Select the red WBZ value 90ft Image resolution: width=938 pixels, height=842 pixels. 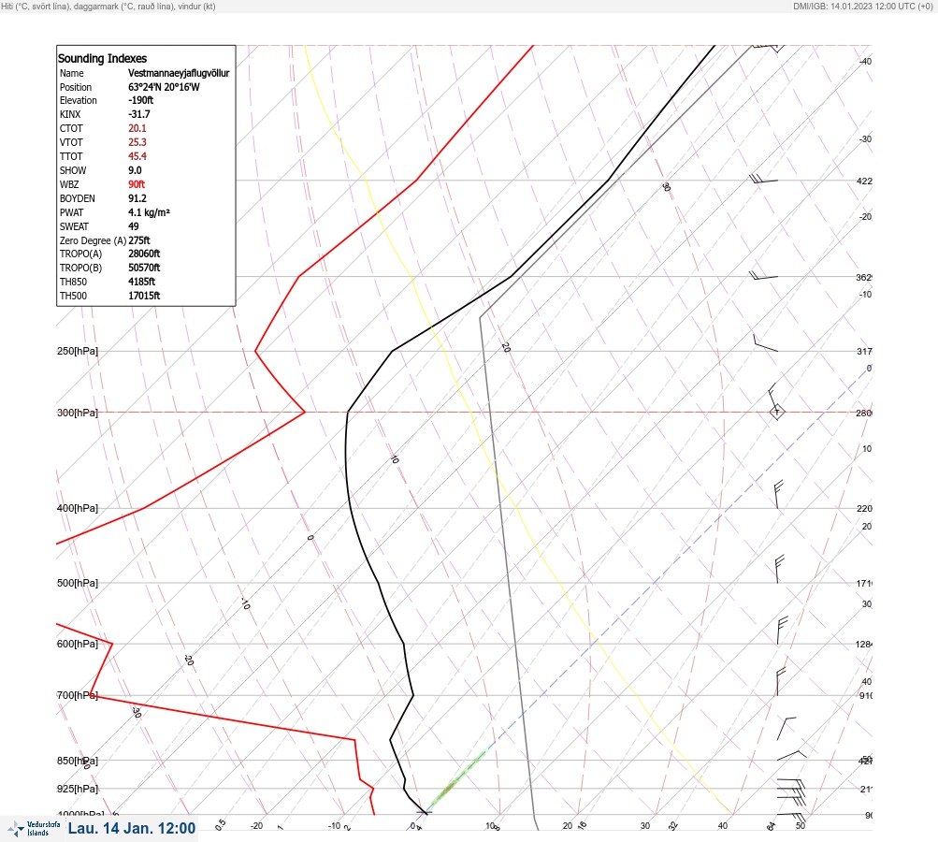tap(137, 184)
